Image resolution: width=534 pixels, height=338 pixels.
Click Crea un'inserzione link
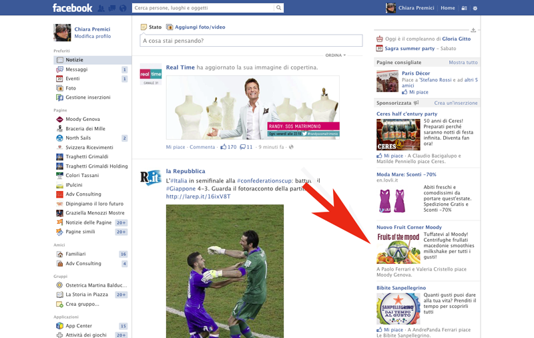coord(456,103)
